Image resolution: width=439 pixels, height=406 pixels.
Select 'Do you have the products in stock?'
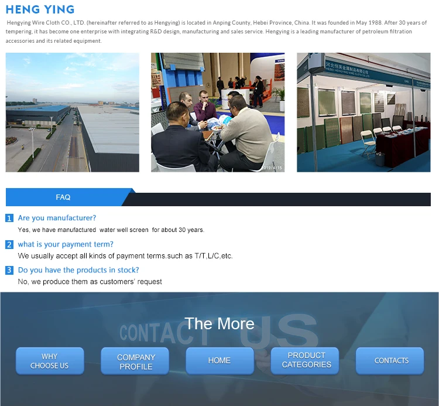point(78,270)
